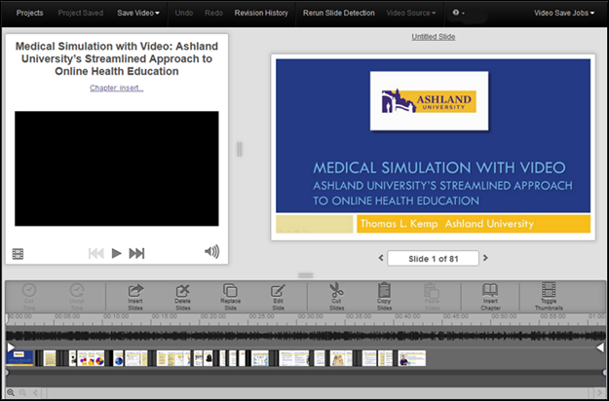The width and height of the screenshot is (609, 401).
Task: Click the timeline scroll left arrow
Action: point(35,393)
